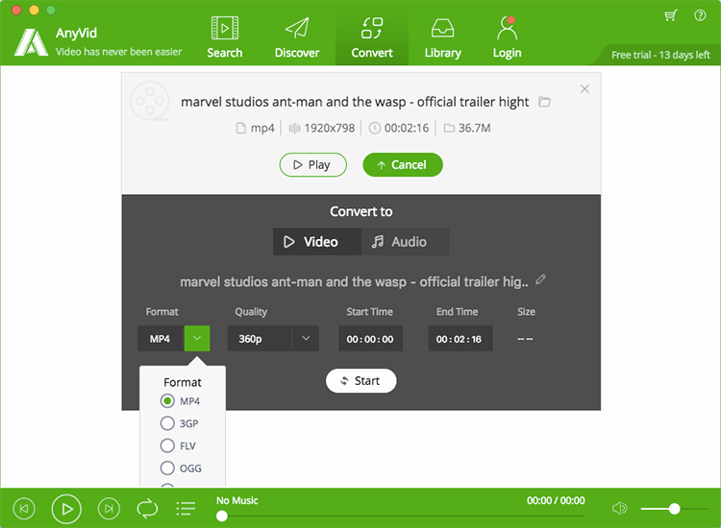Open the Search tab
Image resolution: width=721 pixels, height=528 pixels.
[x=224, y=37]
